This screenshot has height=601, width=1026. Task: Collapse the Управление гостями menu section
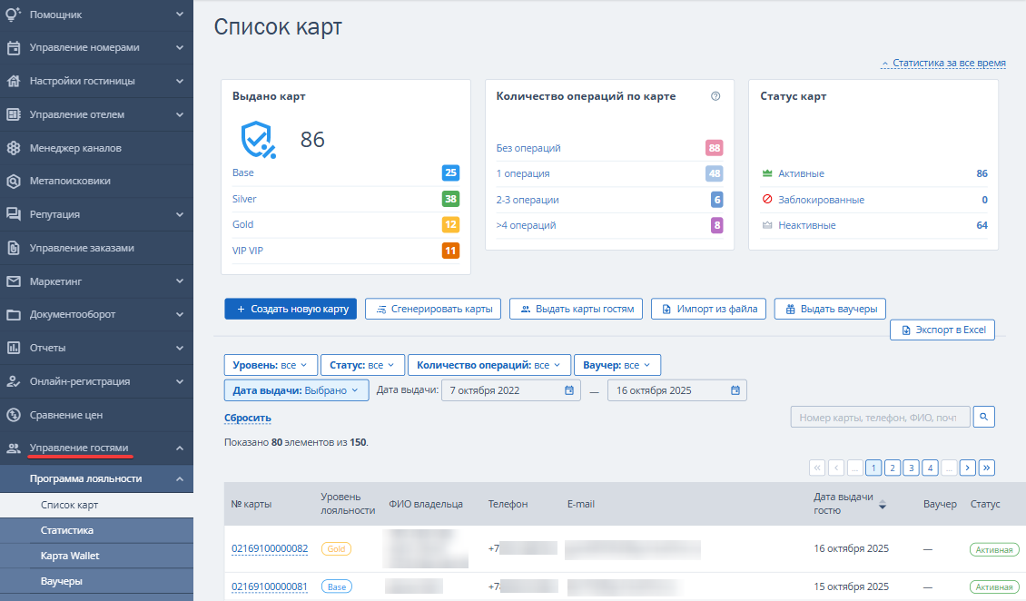point(180,448)
